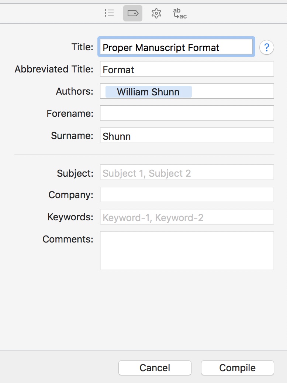The image size is (287, 383).
Task: Click the Title label text
Action: click(x=82, y=47)
